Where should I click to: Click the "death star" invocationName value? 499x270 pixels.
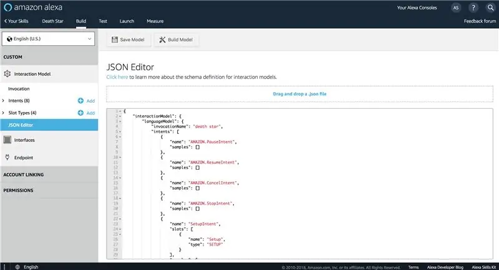pos(206,126)
